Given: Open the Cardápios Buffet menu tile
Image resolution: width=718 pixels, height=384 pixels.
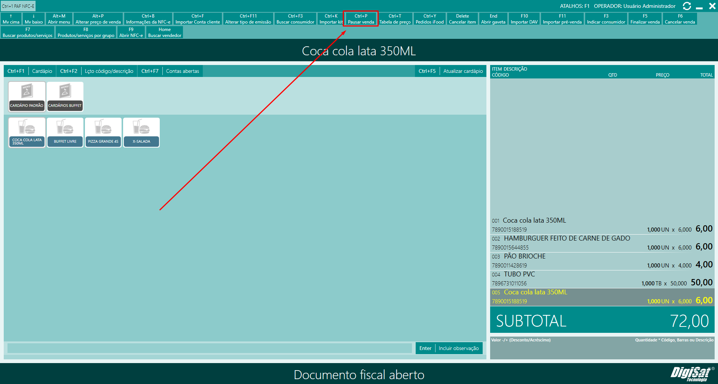Looking at the screenshot, I should click(65, 96).
